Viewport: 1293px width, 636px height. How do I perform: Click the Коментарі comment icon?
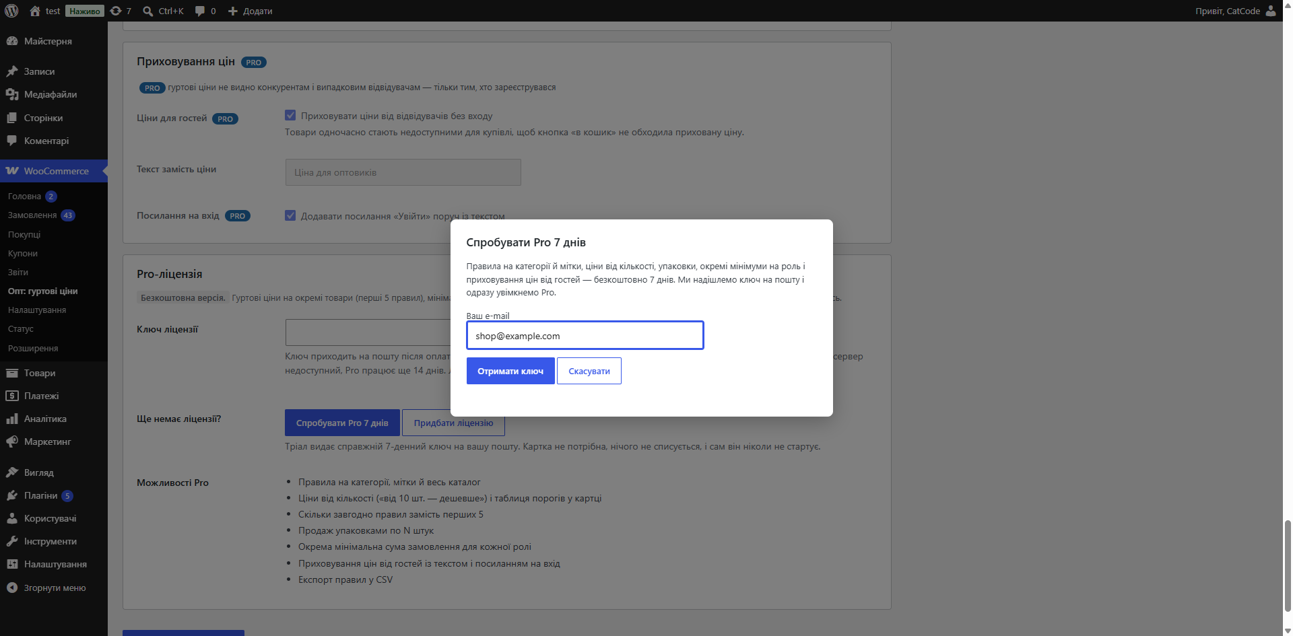click(x=12, y=141)
